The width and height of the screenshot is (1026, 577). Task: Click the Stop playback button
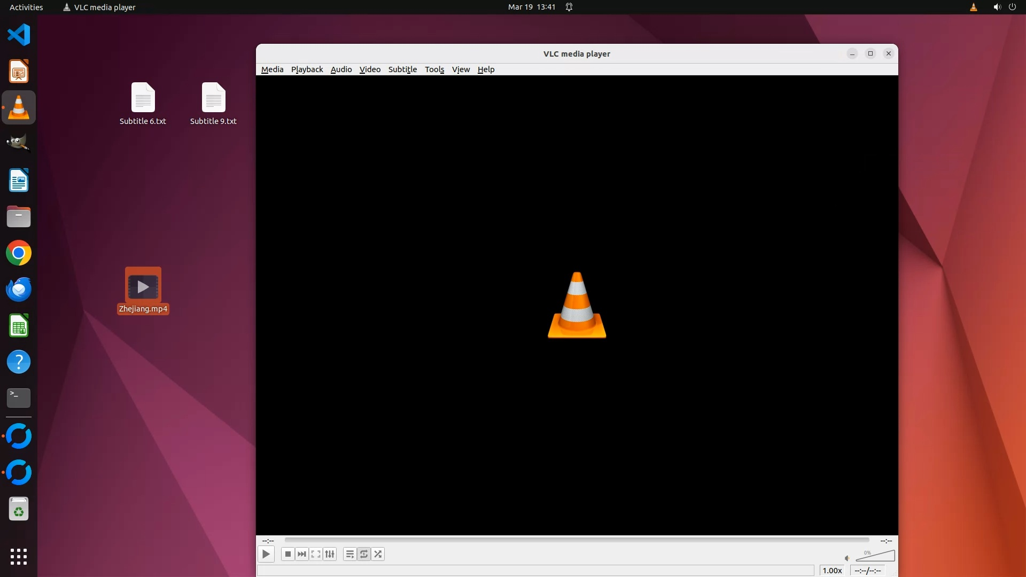click(x=287, y=554)
